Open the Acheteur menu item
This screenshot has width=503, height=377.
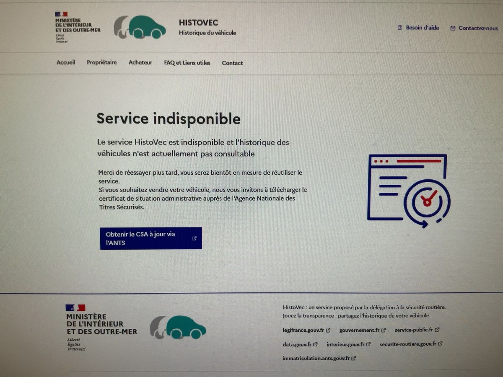tap(140, 62)
